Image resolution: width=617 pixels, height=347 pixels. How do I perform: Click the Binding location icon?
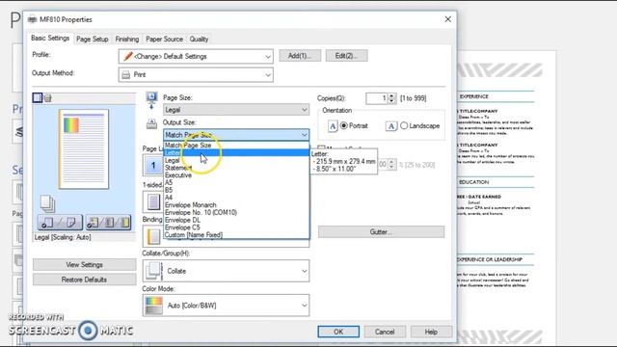(x=153, y=236)
